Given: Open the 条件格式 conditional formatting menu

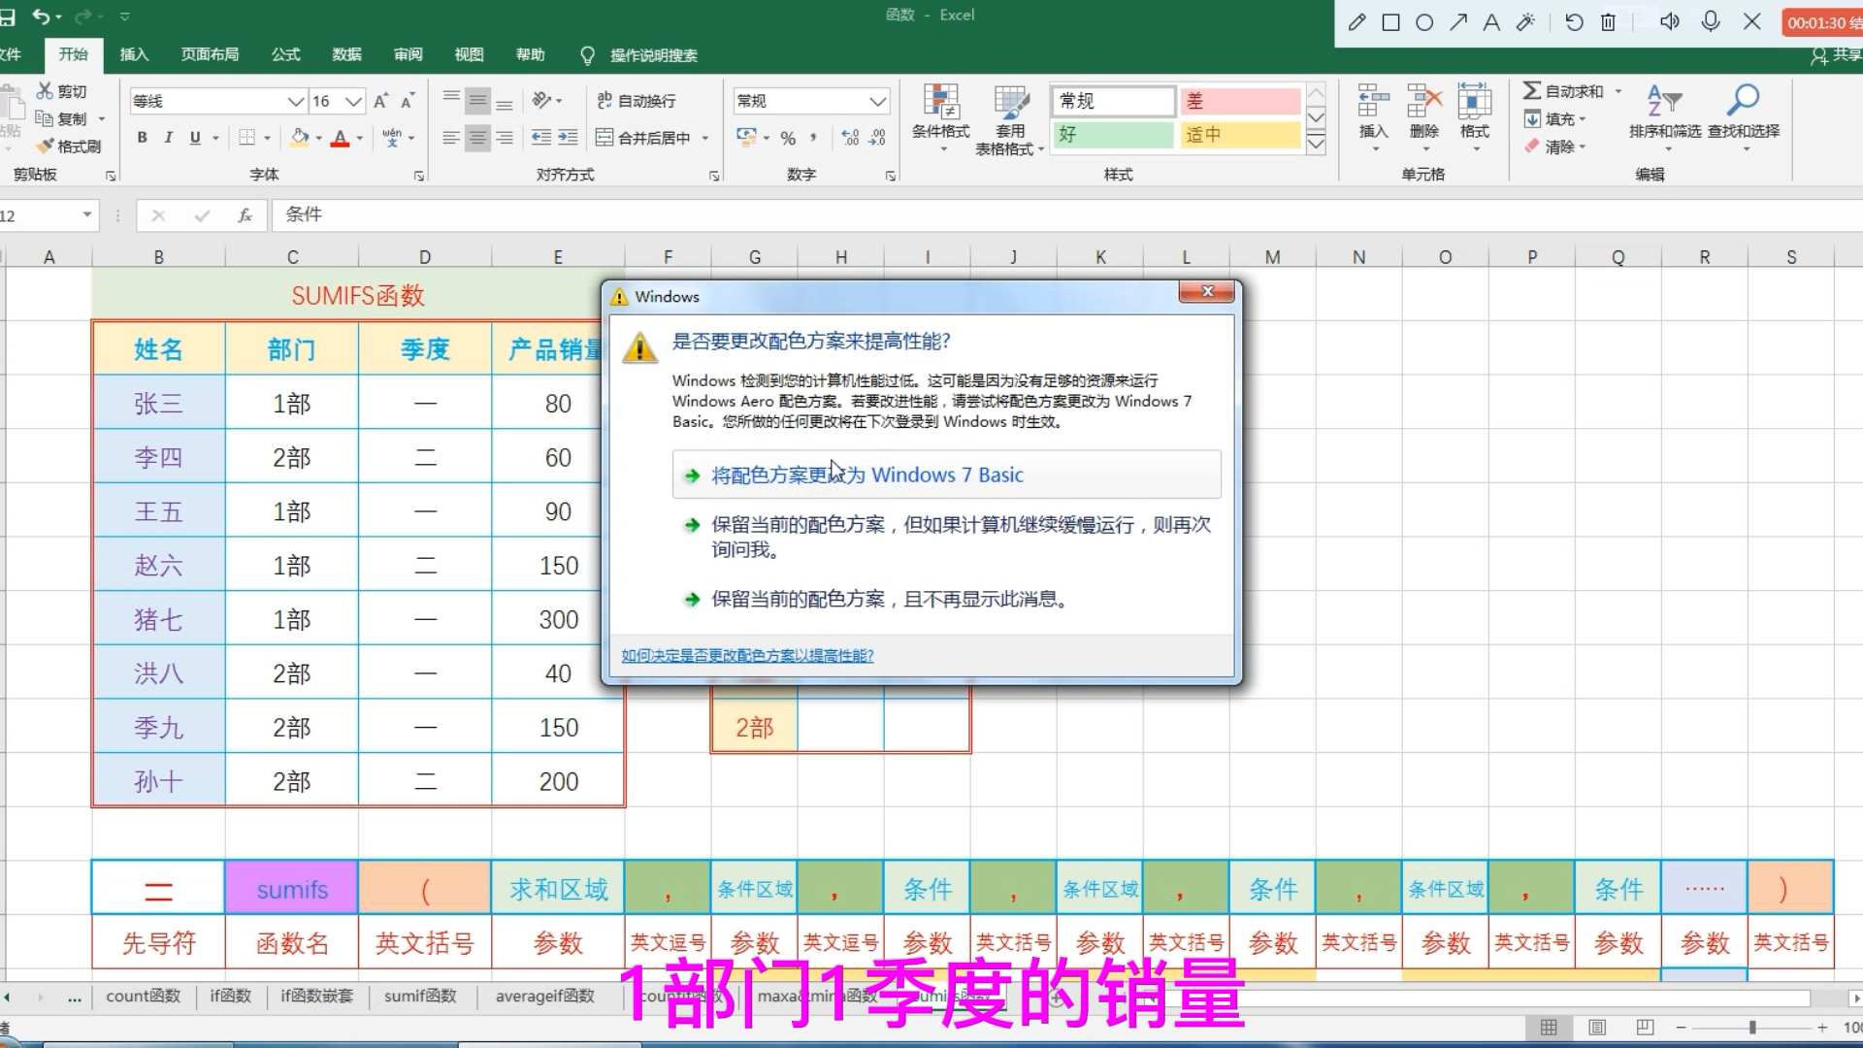Looking at the screenshot, I should 940,120.
